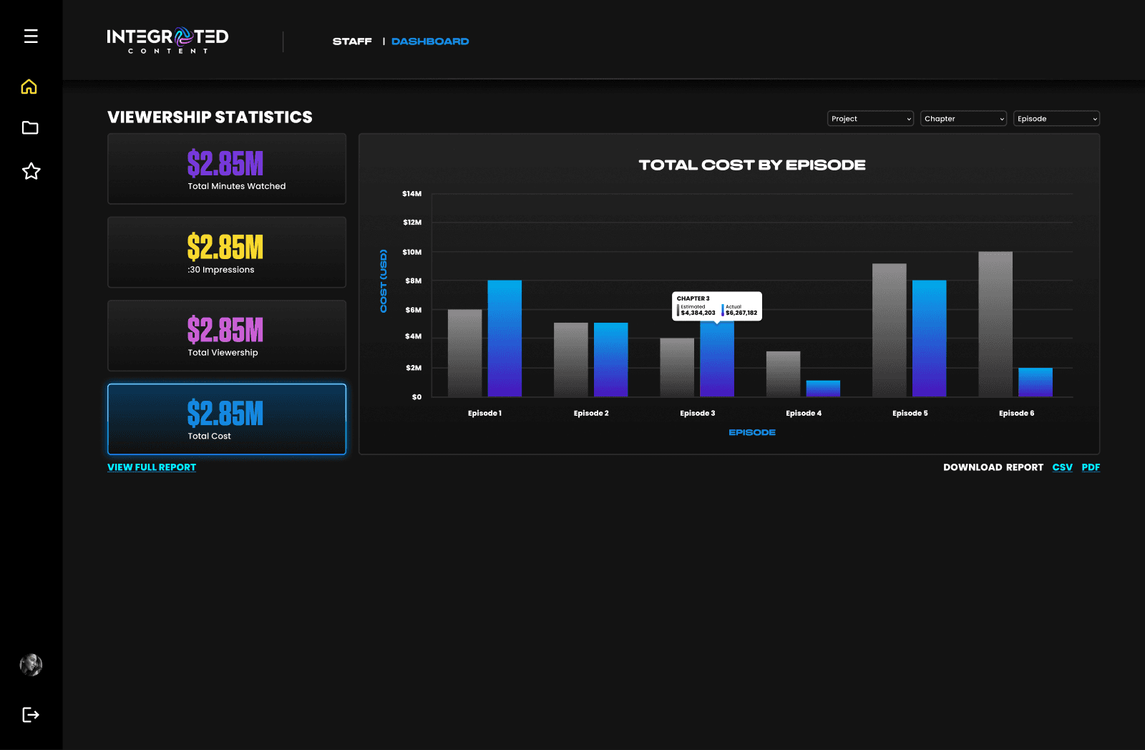1145x750 pixels.
Task: Select the Total Viewership card
Action: point(227,336)
